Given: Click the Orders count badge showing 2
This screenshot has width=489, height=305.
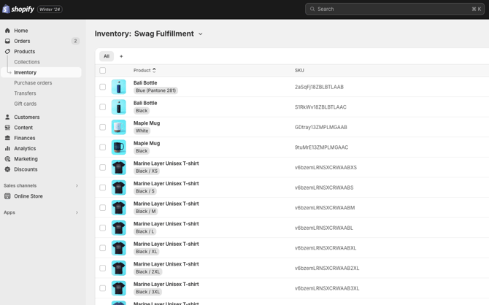Looking at the screenshot, I should [x=75, y=41].
